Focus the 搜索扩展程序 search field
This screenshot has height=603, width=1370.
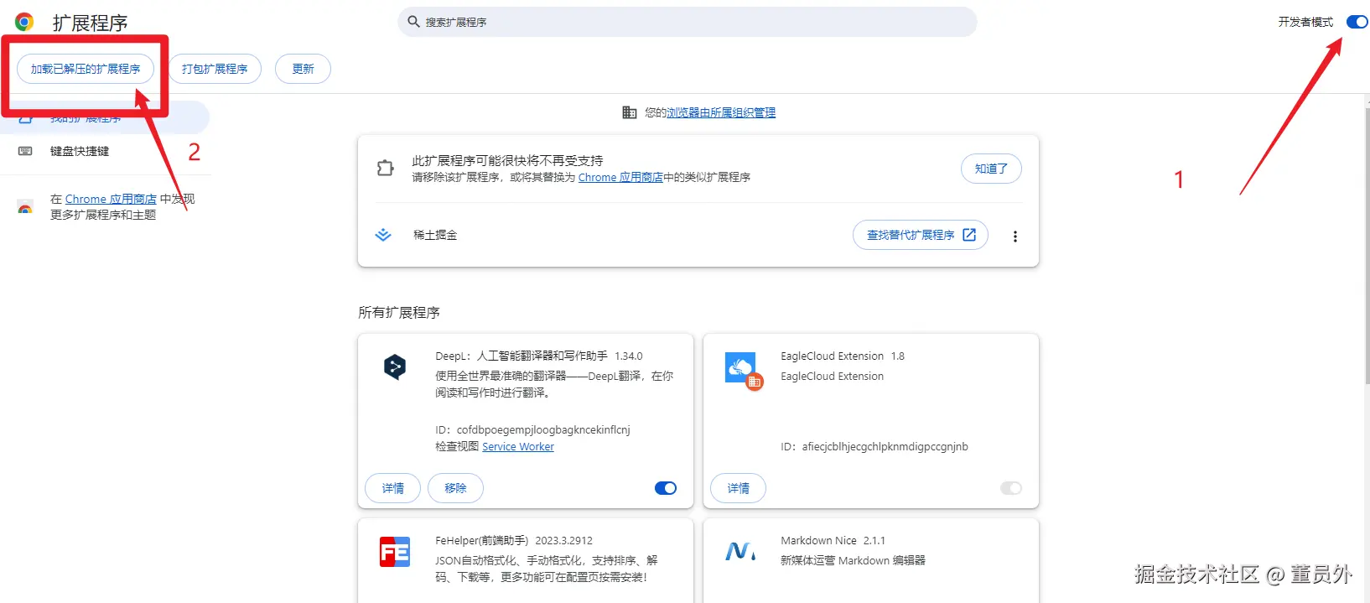point(687,22)
